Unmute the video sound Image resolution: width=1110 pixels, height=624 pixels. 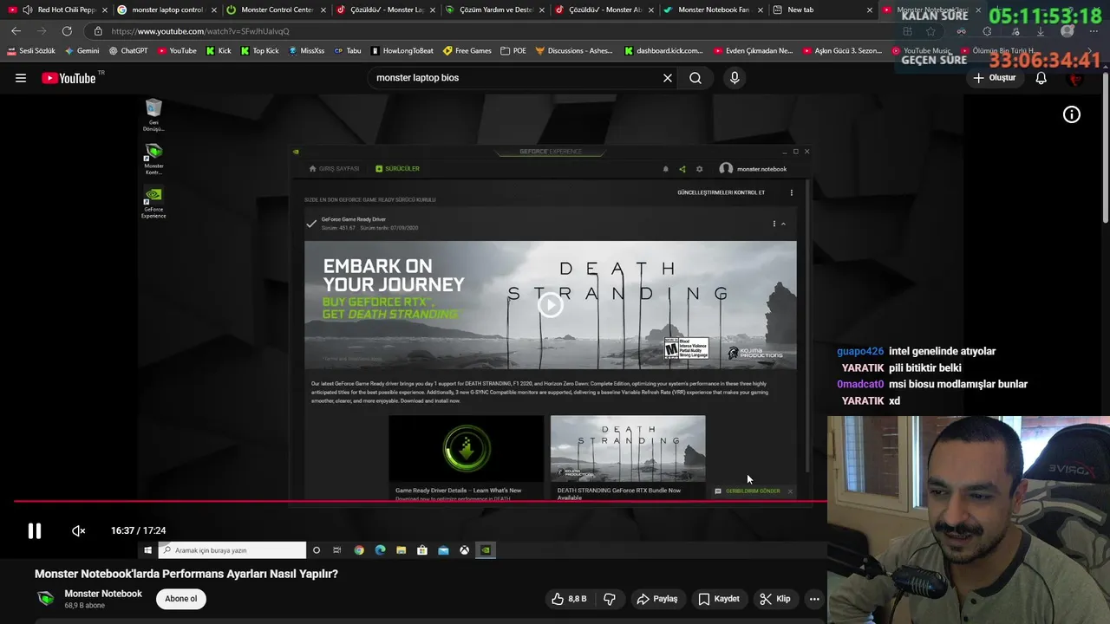78,530
